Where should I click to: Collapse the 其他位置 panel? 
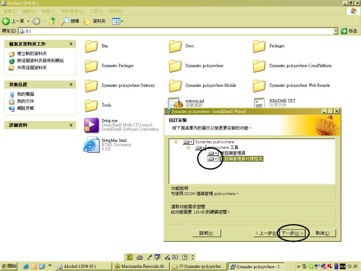(x=71, y=84)
